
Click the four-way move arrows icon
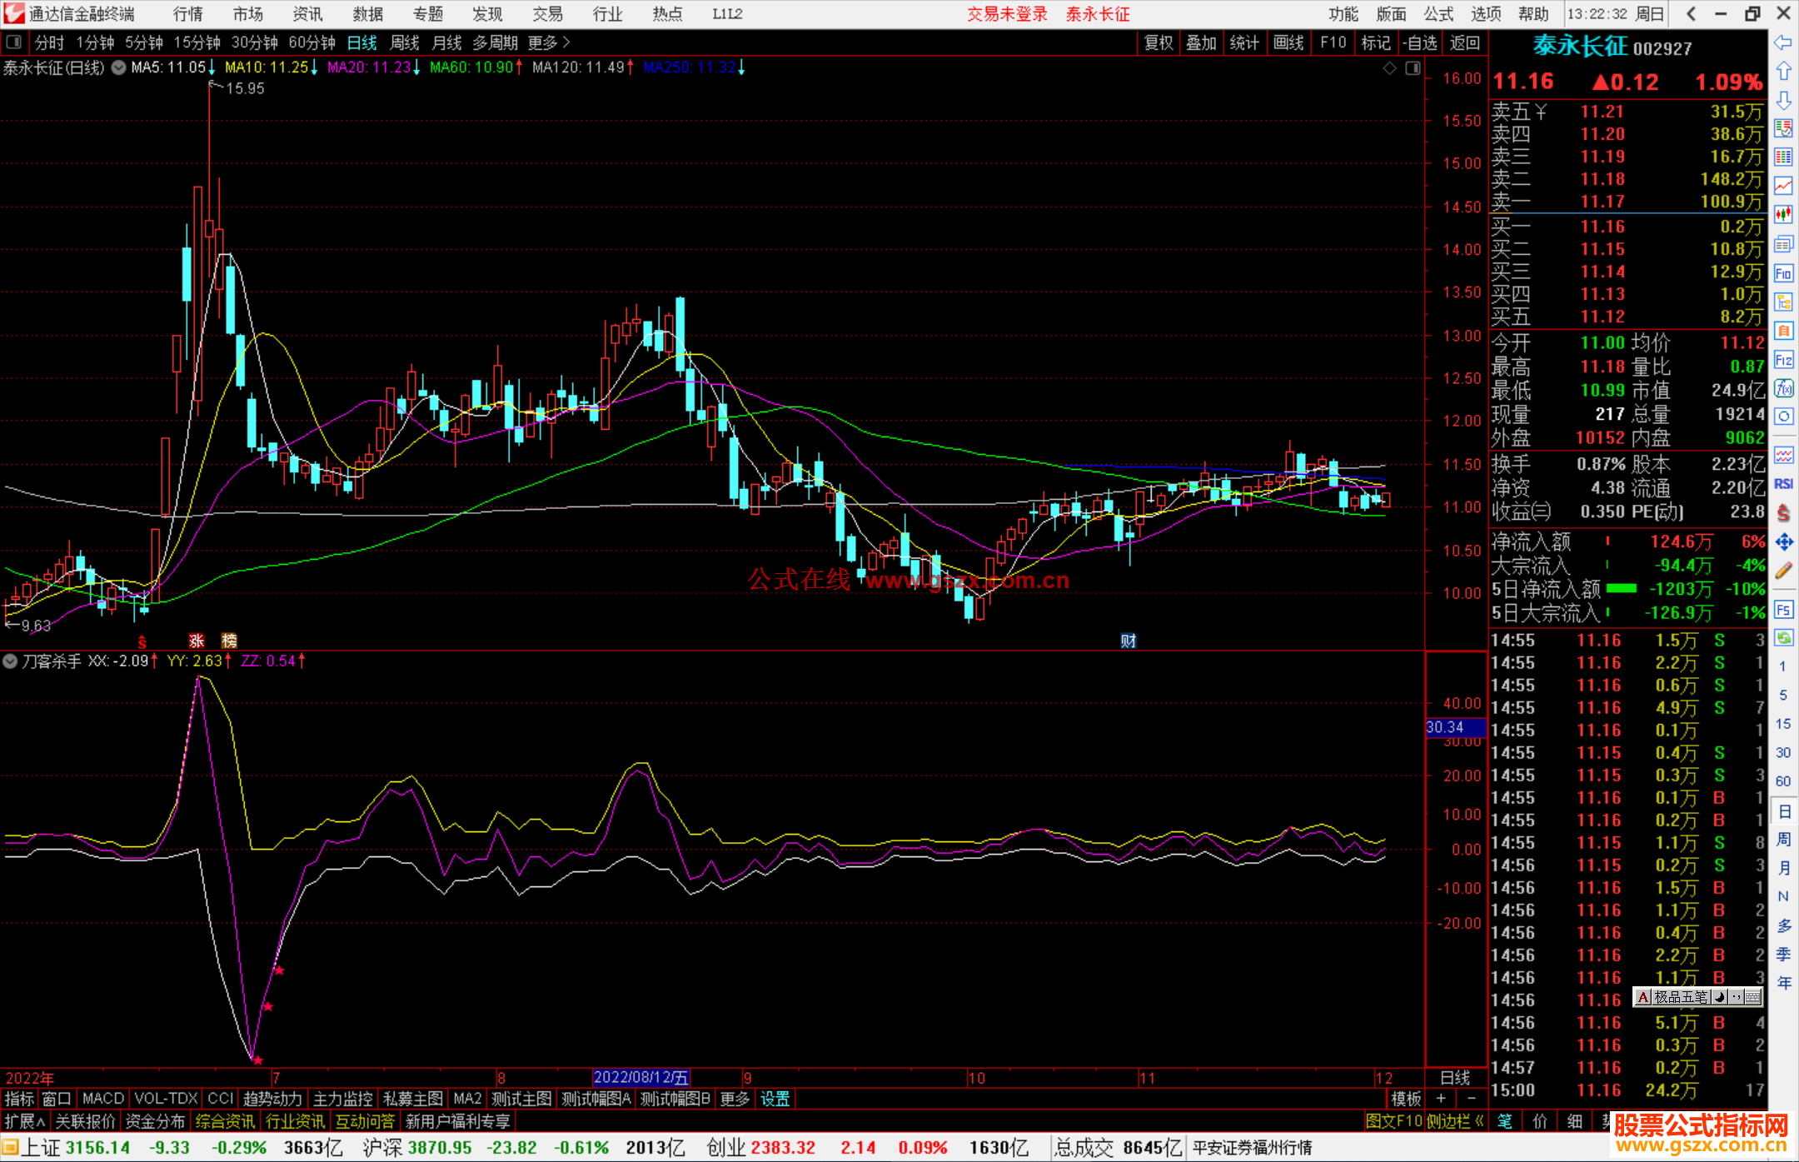1783,542
